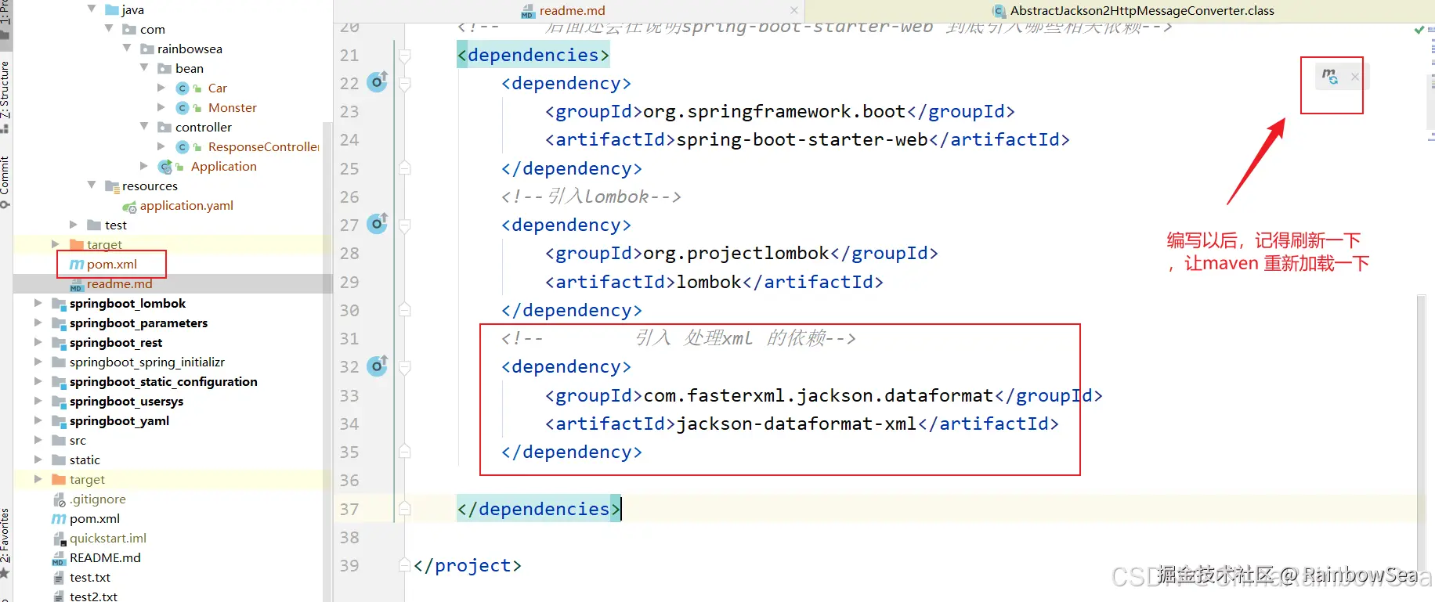Collapse the com package

click(x=109, y=28)
